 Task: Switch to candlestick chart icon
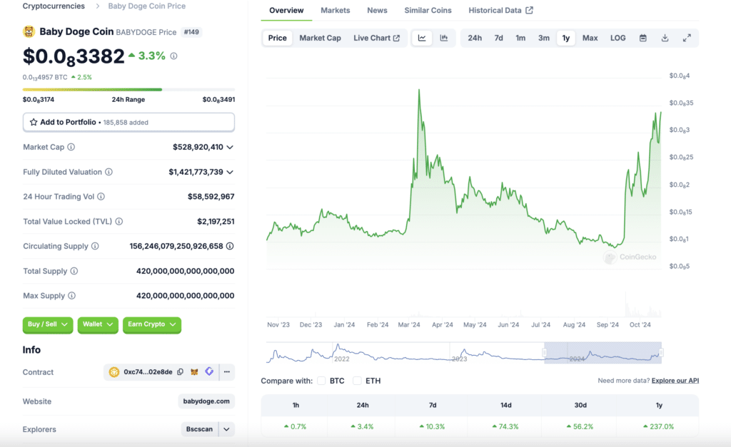(x=444, y=38)
